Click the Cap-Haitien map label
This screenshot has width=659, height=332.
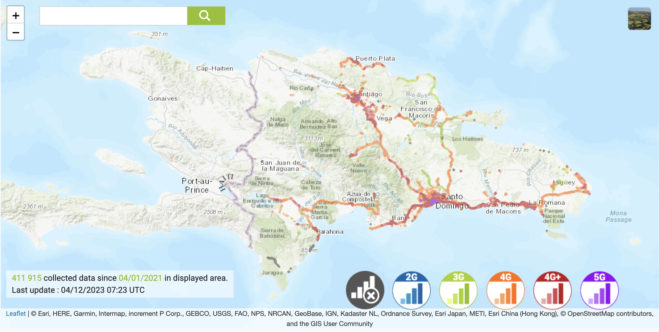[215, 68]
